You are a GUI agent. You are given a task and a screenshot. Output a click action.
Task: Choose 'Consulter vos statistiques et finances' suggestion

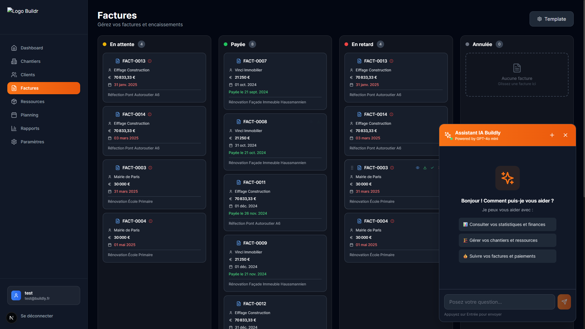507,224
